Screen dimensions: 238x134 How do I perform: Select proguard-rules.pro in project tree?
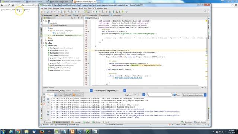[x=64, y=58]
